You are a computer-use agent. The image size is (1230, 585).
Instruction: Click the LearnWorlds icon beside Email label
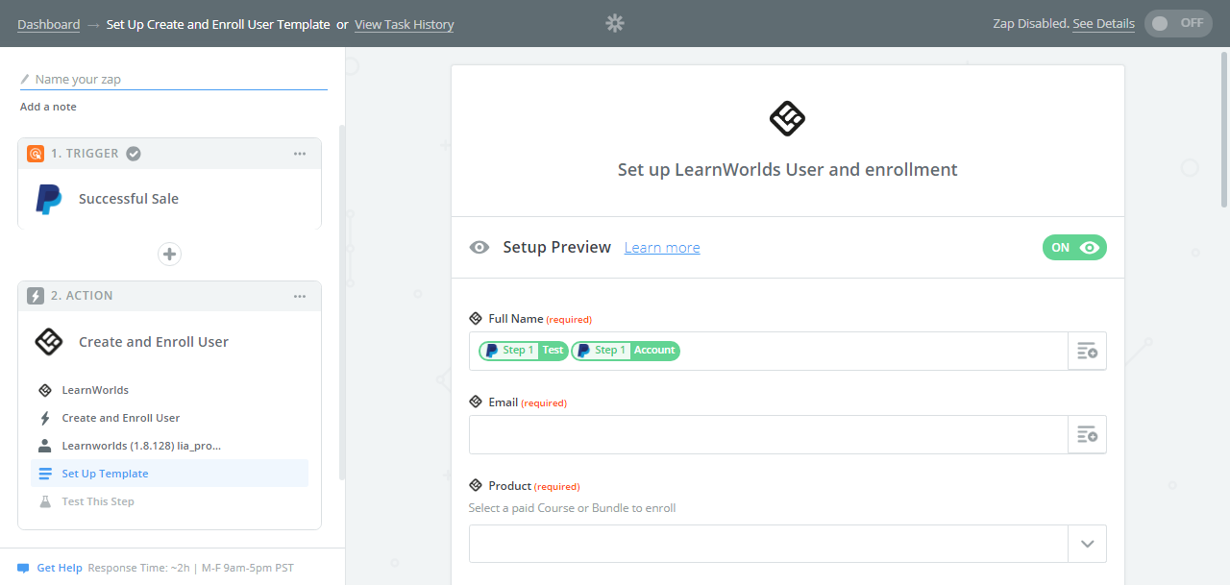click(x=475, y=402)
